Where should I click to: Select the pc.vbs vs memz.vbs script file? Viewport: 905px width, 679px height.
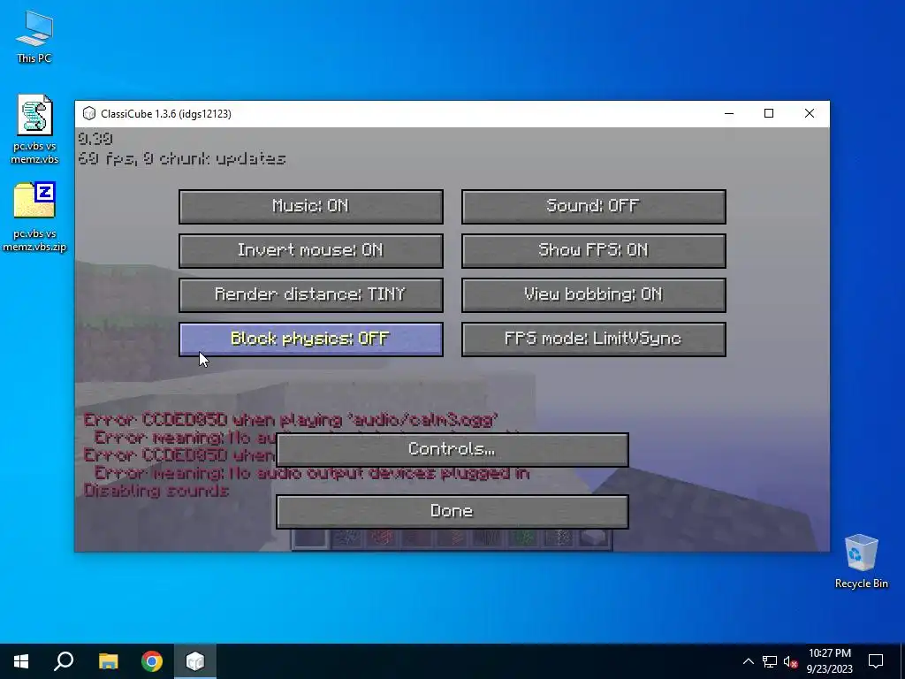click(34, 129)
